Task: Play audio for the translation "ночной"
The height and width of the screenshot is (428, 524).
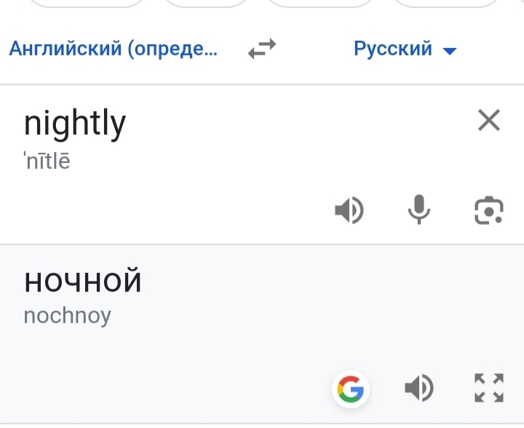Action: pos(418,389)
